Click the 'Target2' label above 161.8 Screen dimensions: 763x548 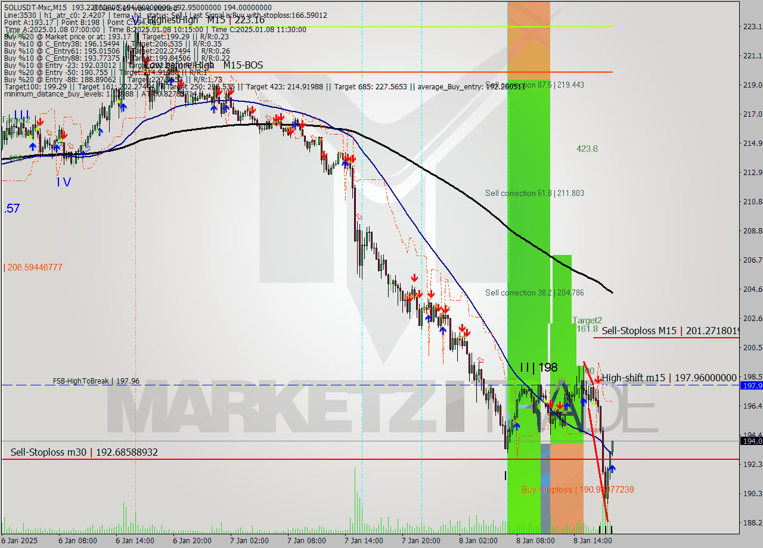pyautogui.click(x=587, y=320)
